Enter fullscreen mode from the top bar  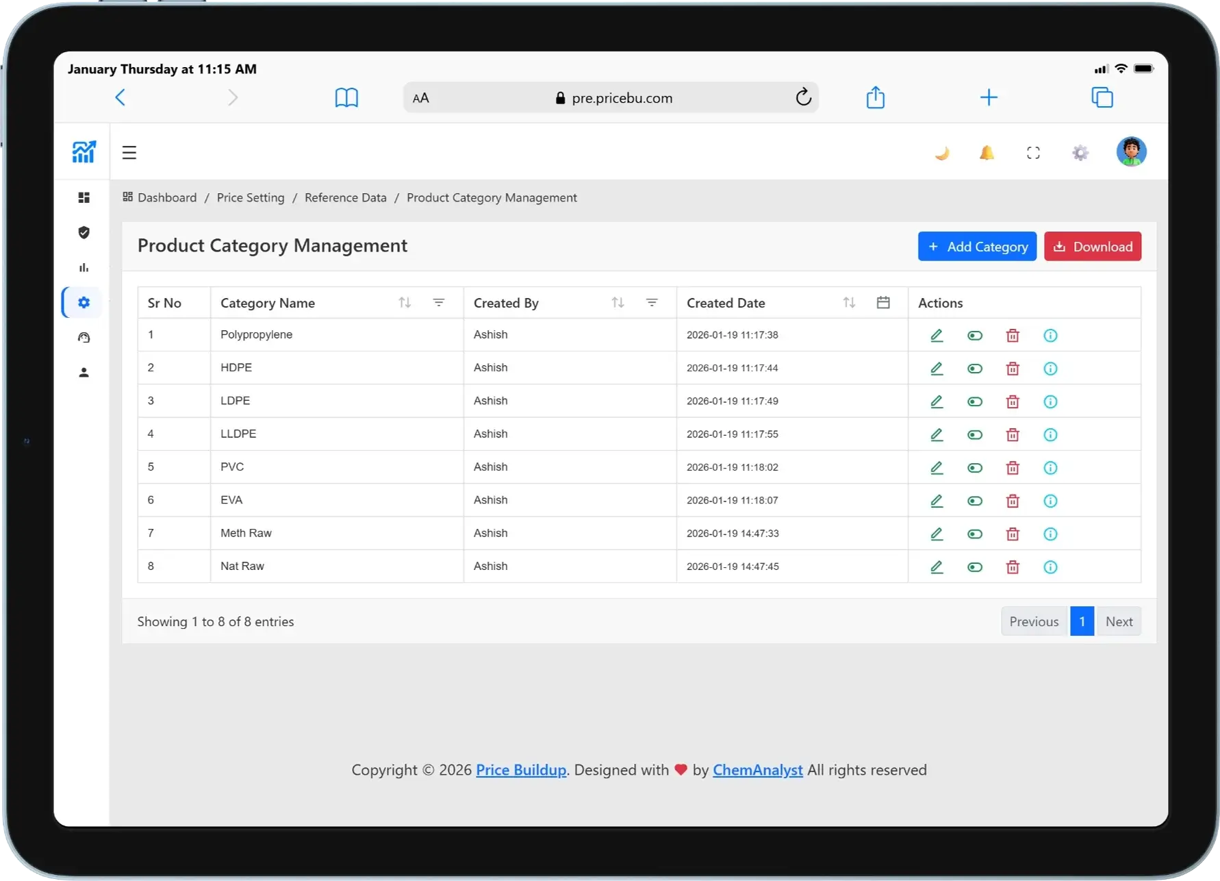[1033, 152]
